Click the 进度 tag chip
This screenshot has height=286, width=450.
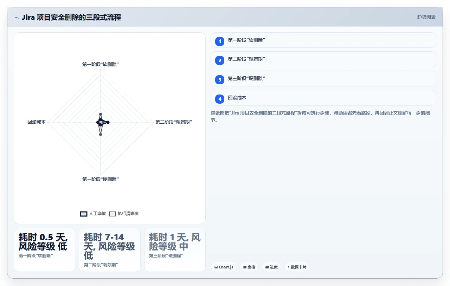tap(271, 267)
